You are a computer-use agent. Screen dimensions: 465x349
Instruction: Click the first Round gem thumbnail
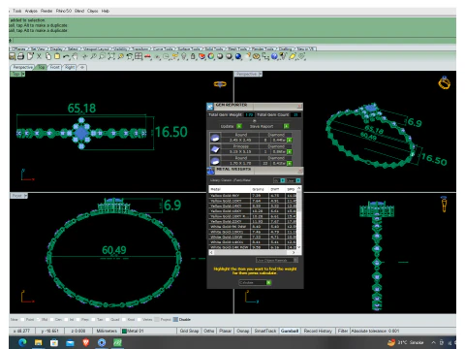(x=215, y=138)
